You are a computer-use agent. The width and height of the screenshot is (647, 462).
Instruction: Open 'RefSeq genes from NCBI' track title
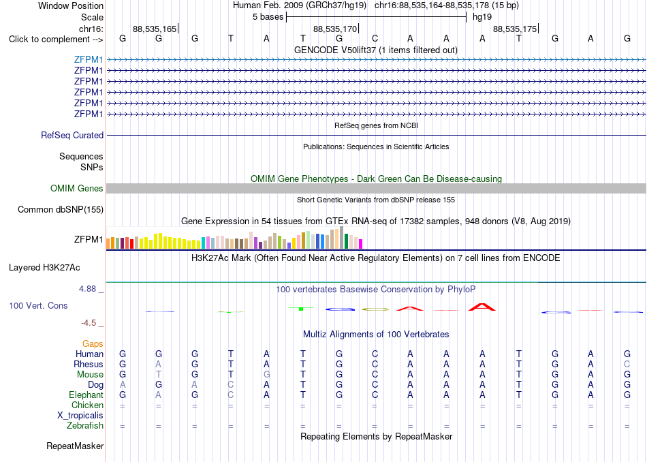[x=376, y=125]
